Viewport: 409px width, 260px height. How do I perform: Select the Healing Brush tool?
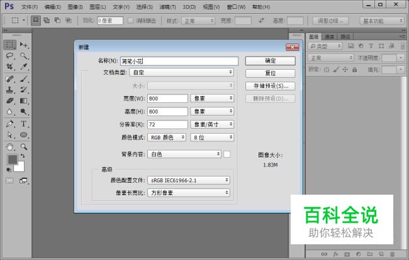10,79
